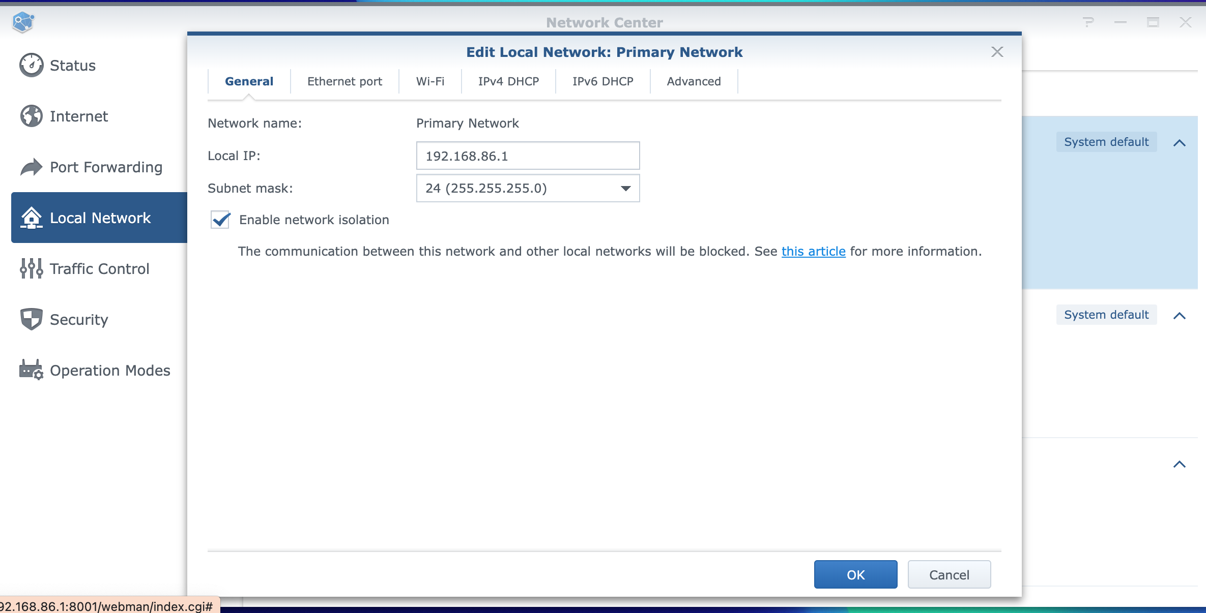Close the Edit Local Network dialog

click(x=997, y=52)
